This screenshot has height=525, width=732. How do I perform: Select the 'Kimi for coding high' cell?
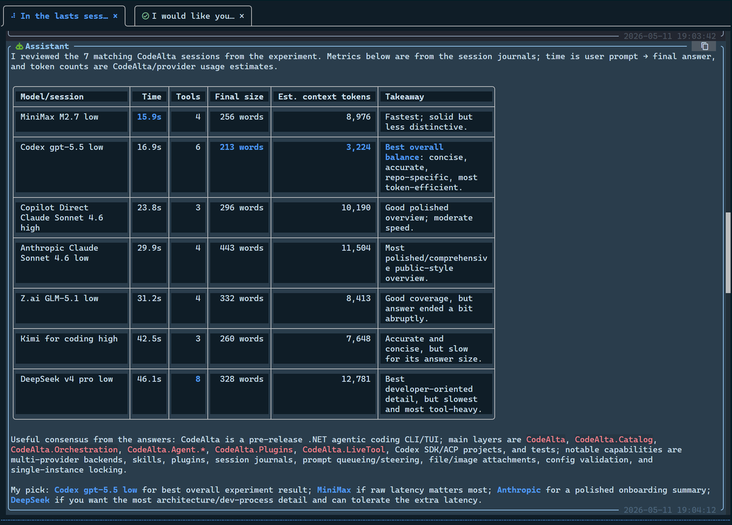[x=71, y=349]
